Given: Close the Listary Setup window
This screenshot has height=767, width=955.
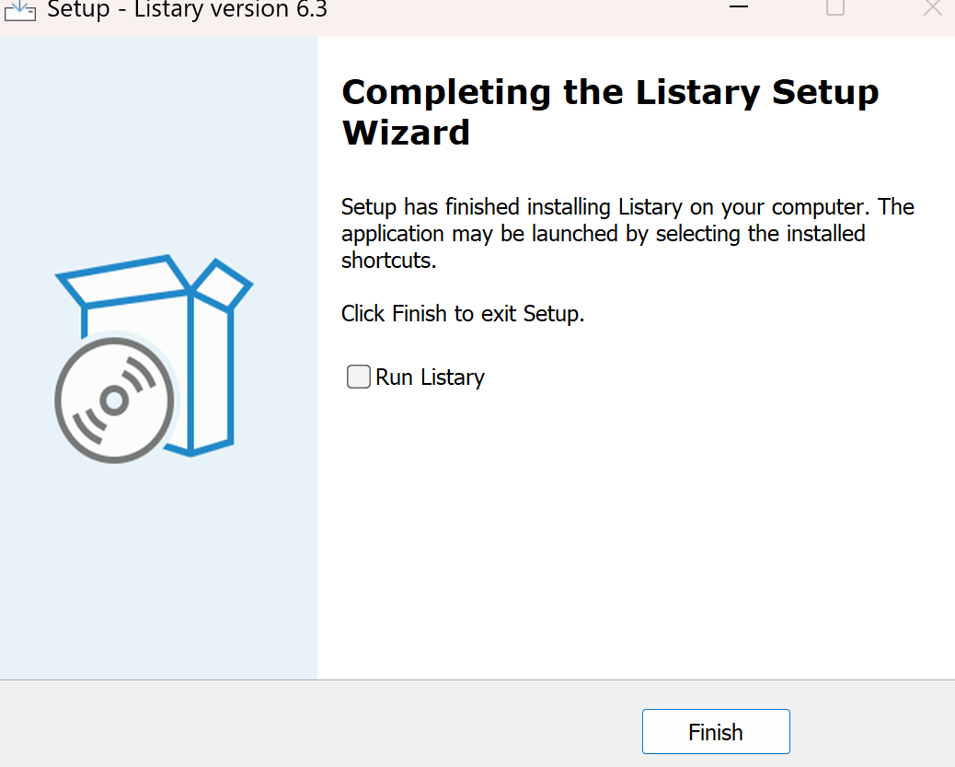Looking at the screenshot, I should 933,7.
